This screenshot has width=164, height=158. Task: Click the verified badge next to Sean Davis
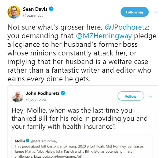[x=51, y=9]
